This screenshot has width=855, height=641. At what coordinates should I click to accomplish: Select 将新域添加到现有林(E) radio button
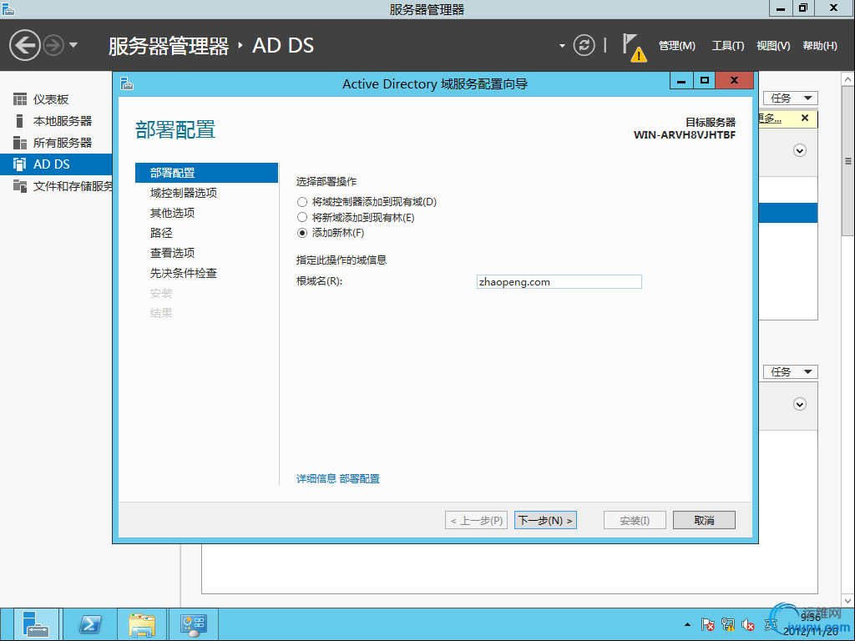click(302, 218)
